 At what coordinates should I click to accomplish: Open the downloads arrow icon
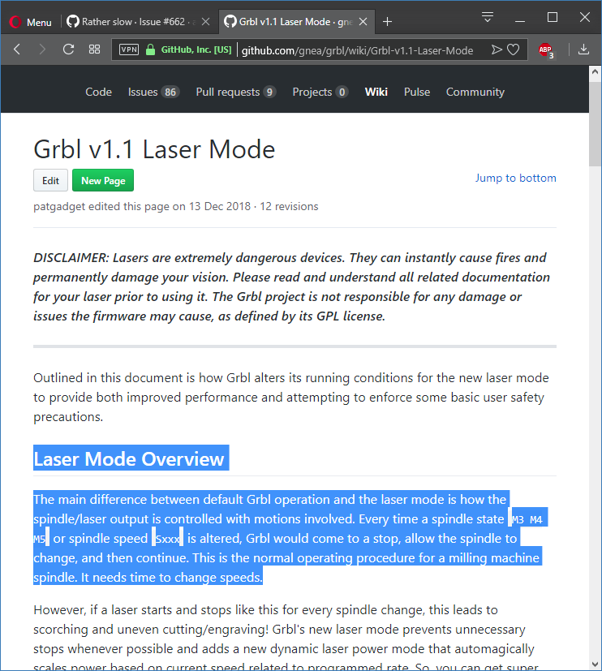coord(583,49)
